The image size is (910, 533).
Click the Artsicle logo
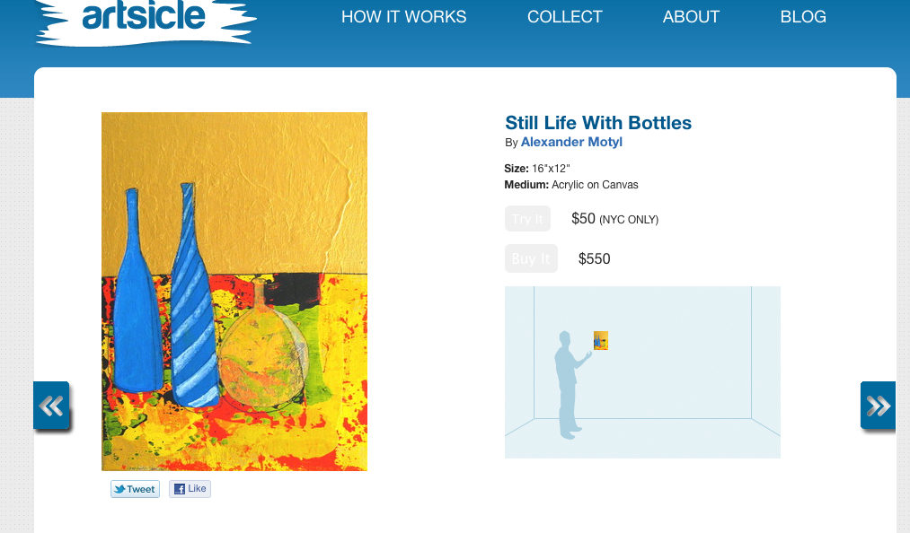(x=144, y=18)
